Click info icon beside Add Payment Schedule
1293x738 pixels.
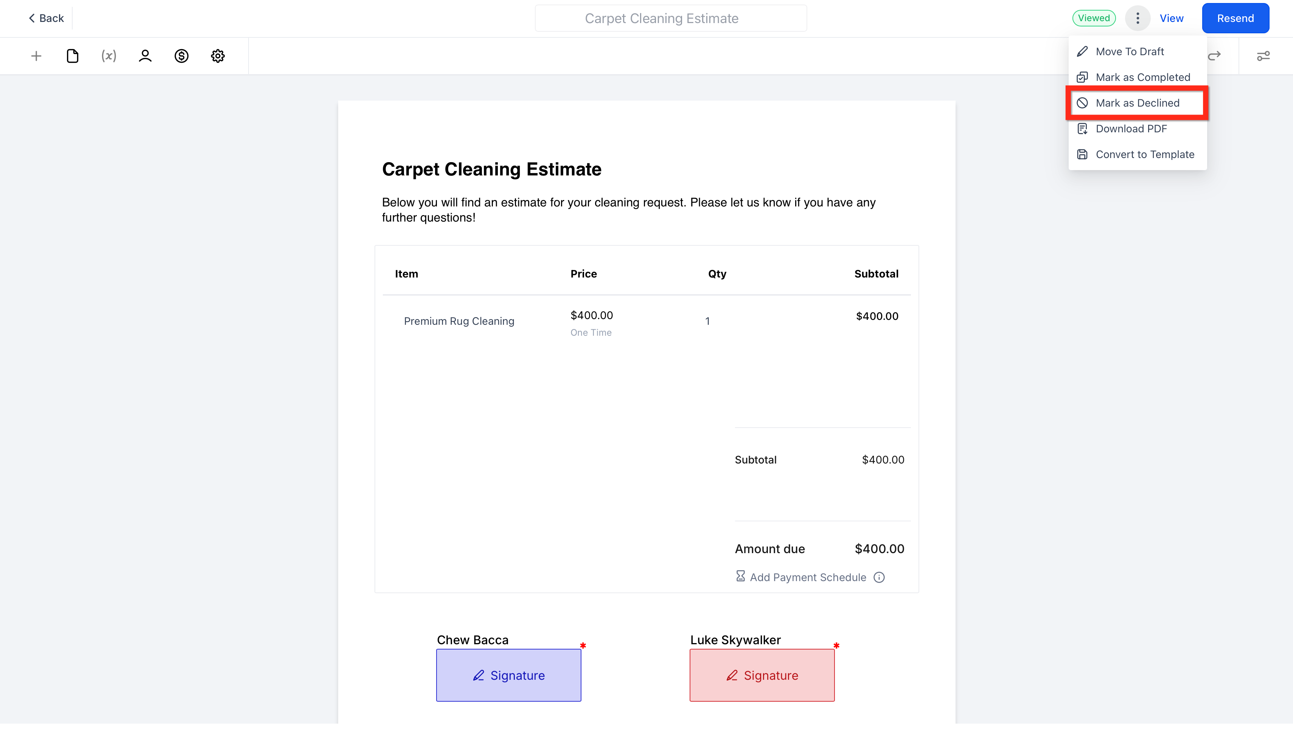click(x=879, y=577)
